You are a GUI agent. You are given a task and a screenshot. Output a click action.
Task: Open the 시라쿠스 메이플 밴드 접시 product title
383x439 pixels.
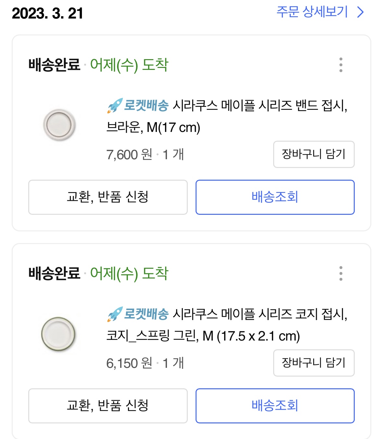(x=227, y=117)
